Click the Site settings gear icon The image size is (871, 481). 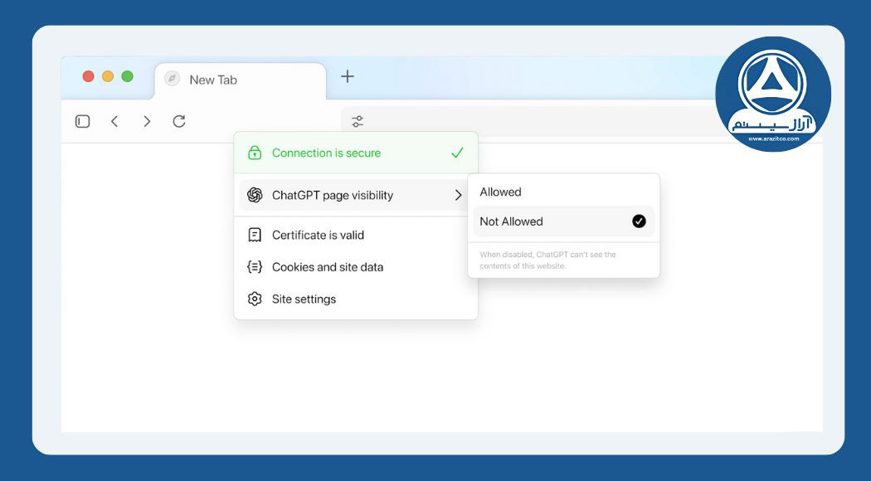coord(255,299)
